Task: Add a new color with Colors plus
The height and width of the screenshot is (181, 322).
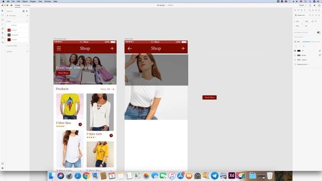Action: point(27,21)
